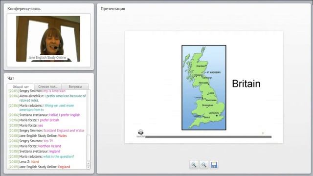Click the 'Jane English Study Online' video caption
Viewport: 313px width, 176px height.
pyautogui.click(x=47, y=58)
